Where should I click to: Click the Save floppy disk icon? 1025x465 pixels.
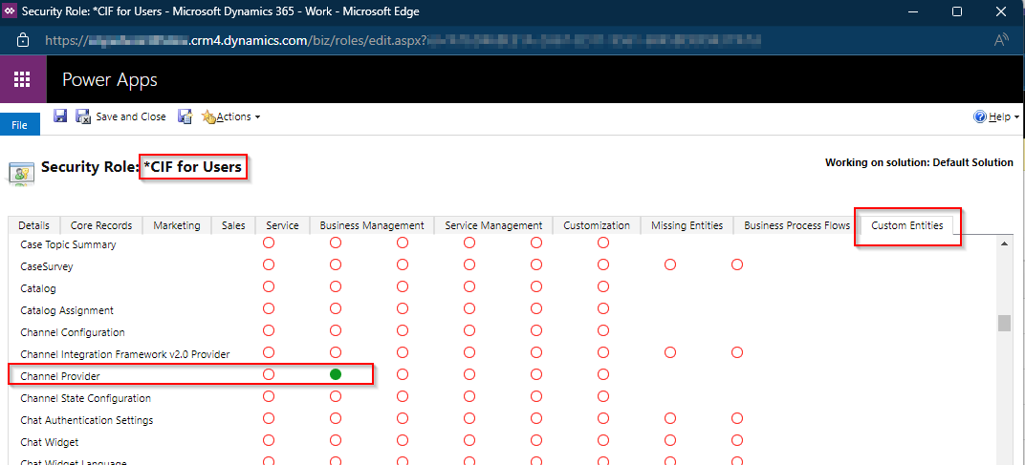60,116
